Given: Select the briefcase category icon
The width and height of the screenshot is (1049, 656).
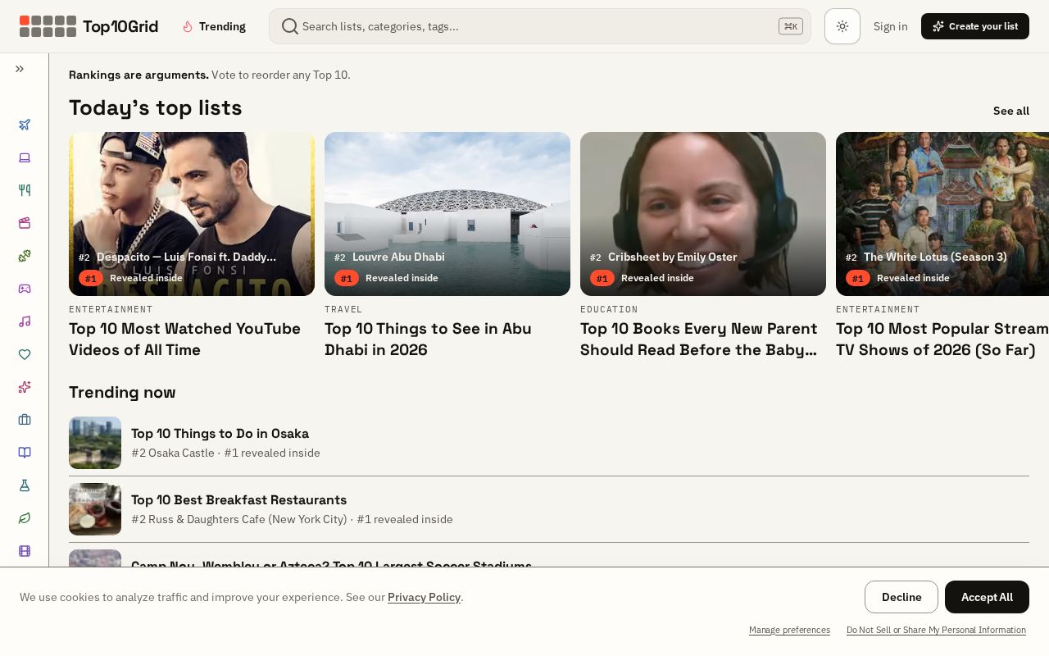Looking at the screenshot, I should tap(25, 420).
